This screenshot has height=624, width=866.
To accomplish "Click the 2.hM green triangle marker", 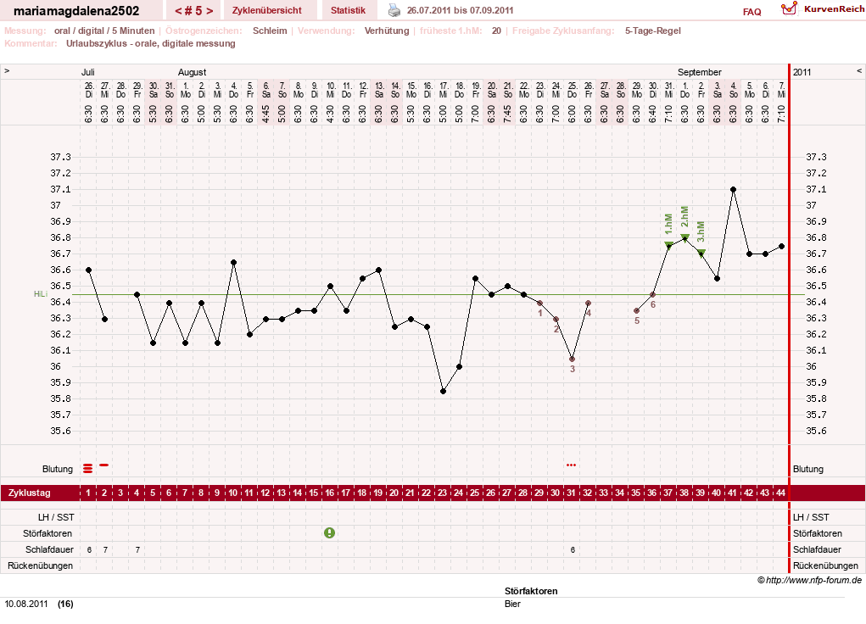I will (684, 237).
